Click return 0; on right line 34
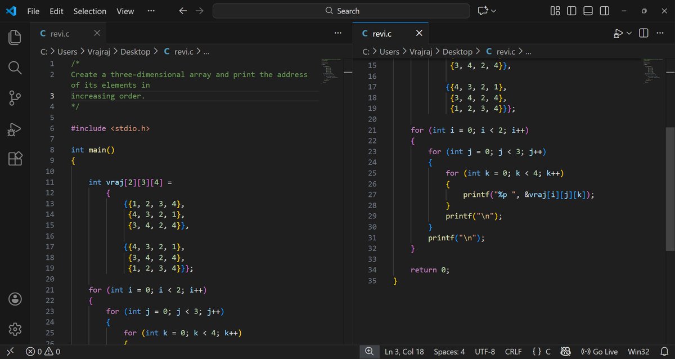The height and width of the screenshot is (359, 675). [430, 270]
